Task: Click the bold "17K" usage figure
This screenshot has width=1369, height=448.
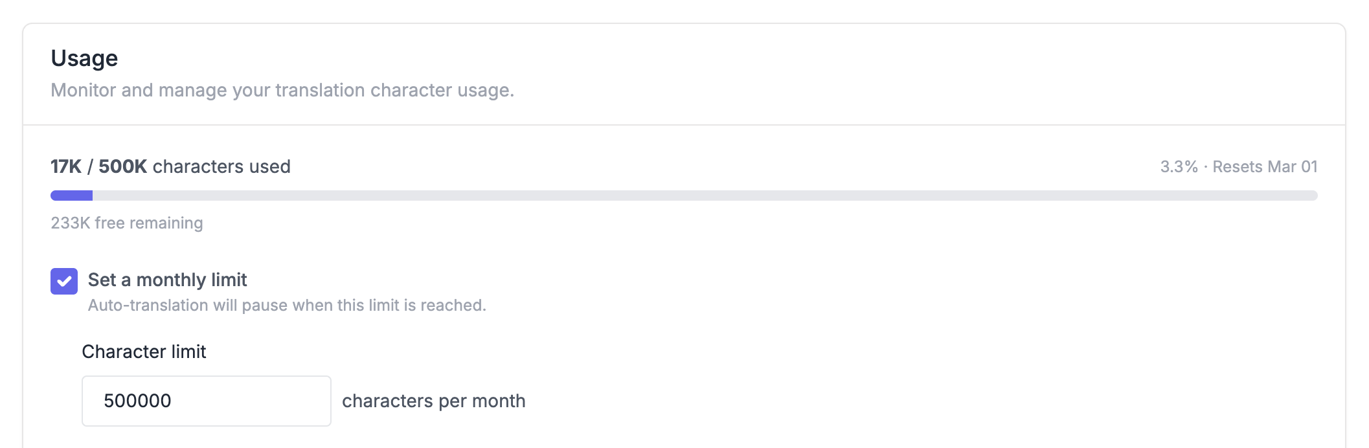Action: tap(66, 166)
